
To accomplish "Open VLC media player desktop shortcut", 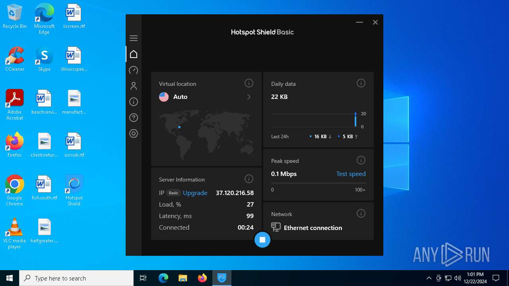I will (x=15, y=233).
